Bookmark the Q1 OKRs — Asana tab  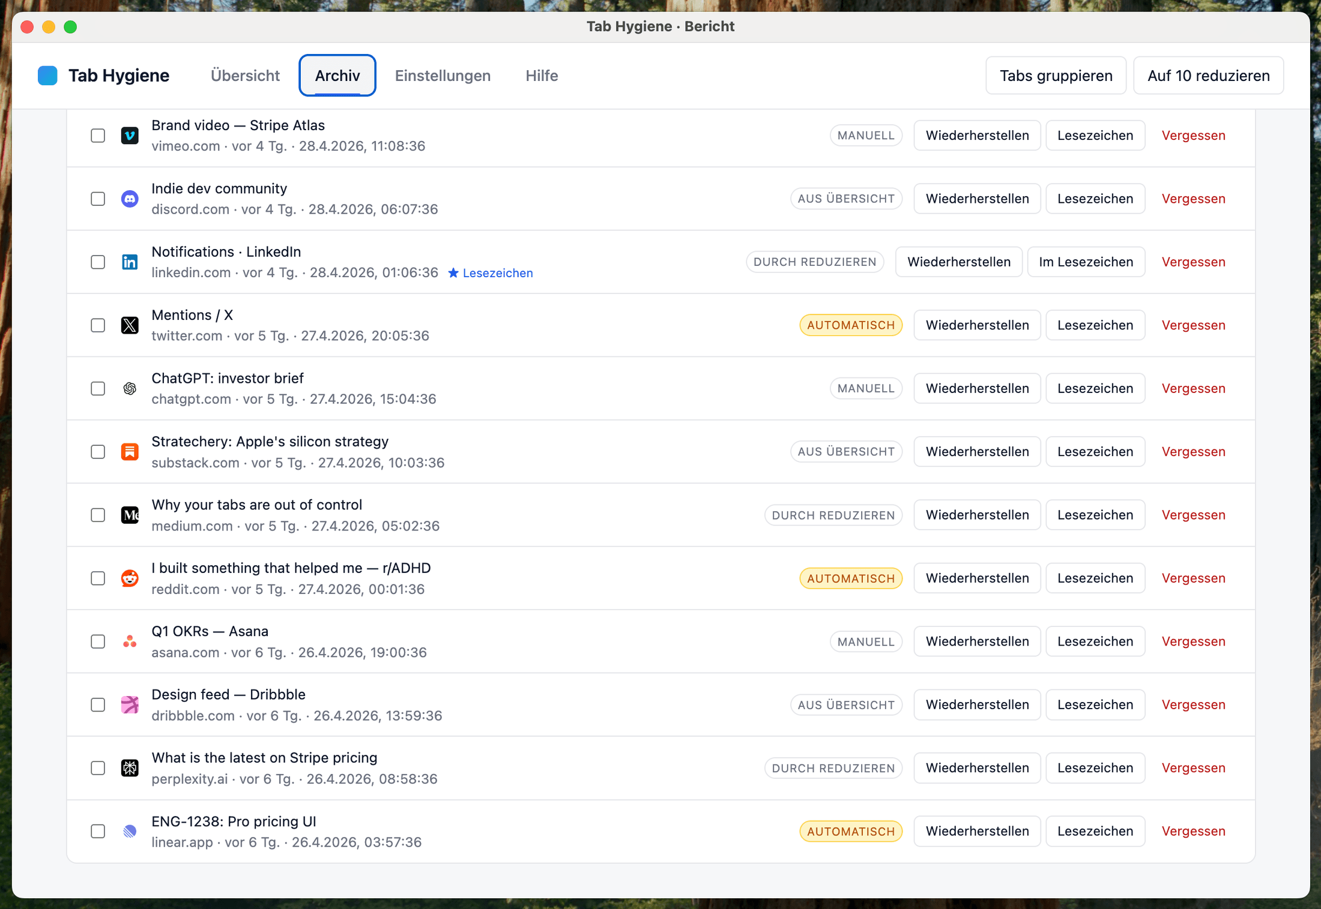[1095, 641]
